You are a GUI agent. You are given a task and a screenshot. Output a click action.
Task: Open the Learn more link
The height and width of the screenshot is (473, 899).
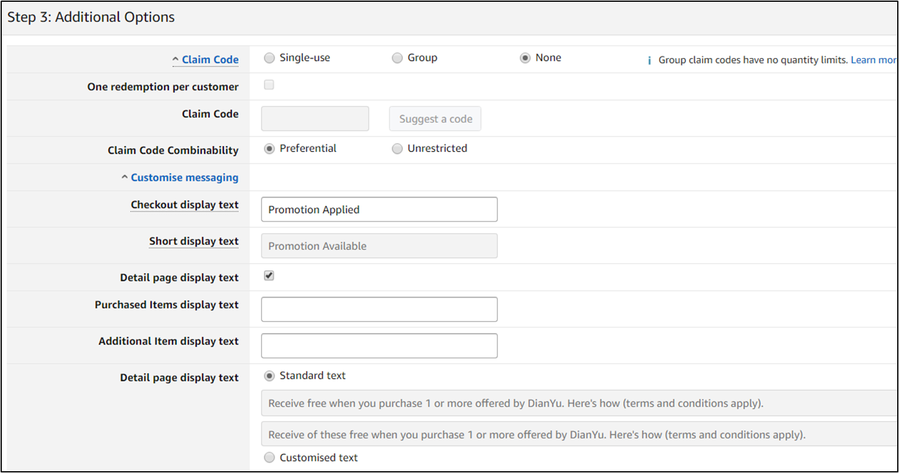873,60
